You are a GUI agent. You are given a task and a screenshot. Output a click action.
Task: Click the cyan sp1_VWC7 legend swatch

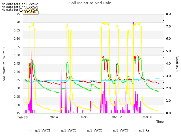tap(109, 131)
